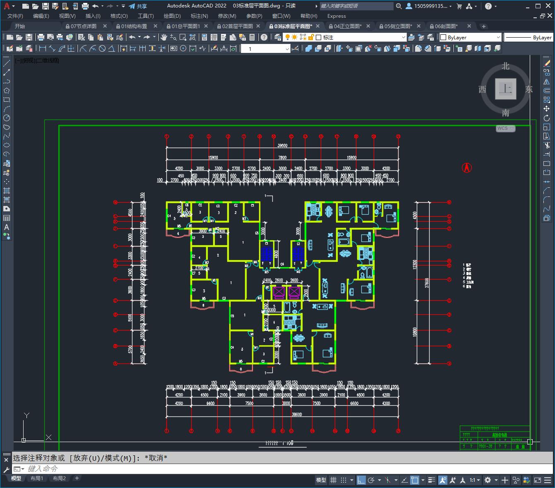Click the Pan hand tool icon
Image resolution: width=555 pixels, height=488 pixels.
164,37
